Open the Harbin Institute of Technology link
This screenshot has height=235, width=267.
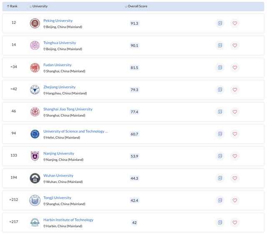pyautogui.click(x=68, y=220)
